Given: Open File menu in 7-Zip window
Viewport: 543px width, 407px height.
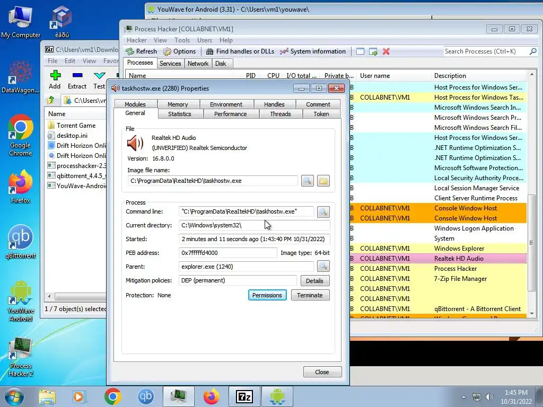Looking at the screenshot, I should [52, 60].
